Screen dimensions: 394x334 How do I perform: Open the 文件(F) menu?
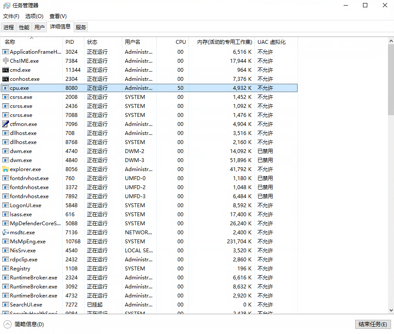[x=11, y=16]
